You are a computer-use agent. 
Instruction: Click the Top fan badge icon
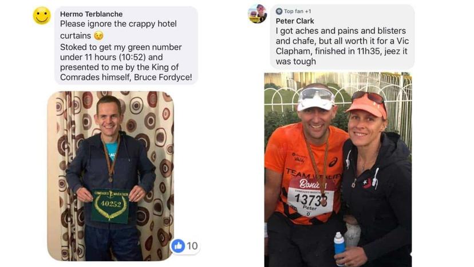tap(279, 11)
